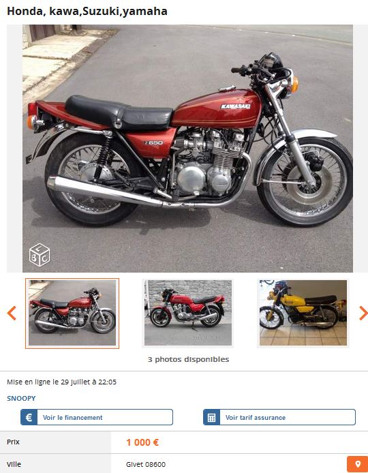
Task: Click the euro icon for financing
Action: coord(29,417)
